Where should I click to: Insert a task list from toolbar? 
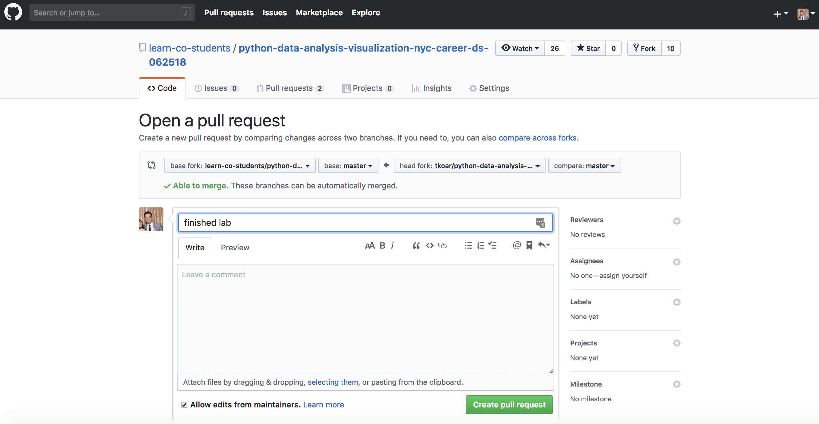[492, 245]
